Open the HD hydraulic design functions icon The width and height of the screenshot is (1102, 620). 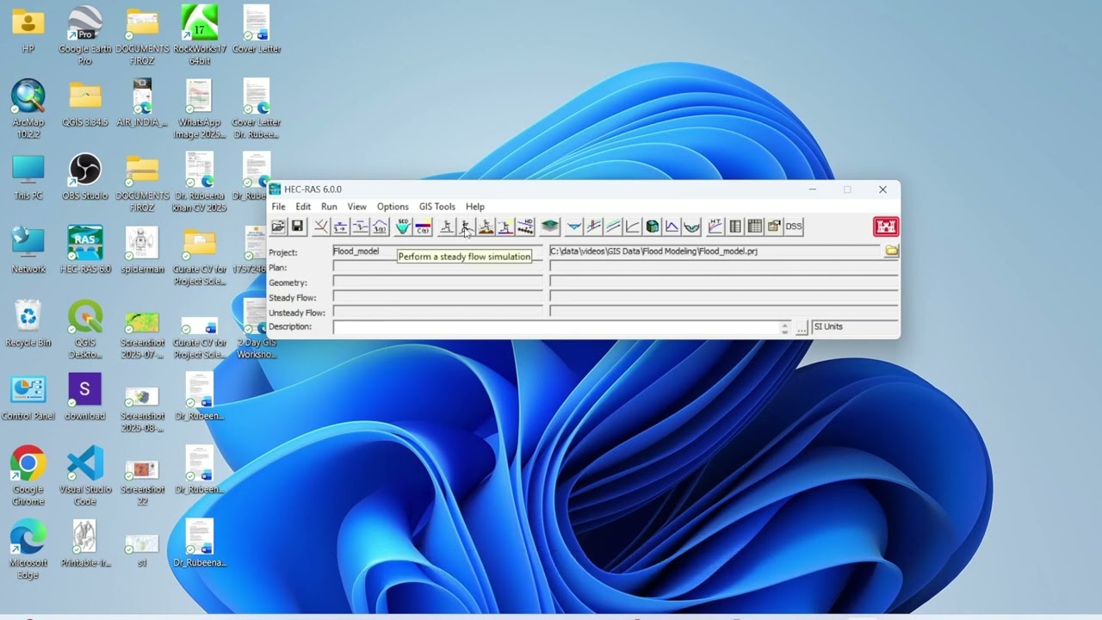pos(525,226)
